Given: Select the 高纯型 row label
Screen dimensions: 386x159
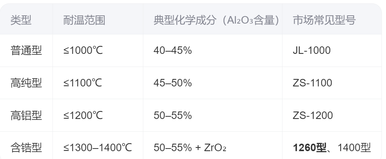Looking at the screenshot, I should point(26,83).
